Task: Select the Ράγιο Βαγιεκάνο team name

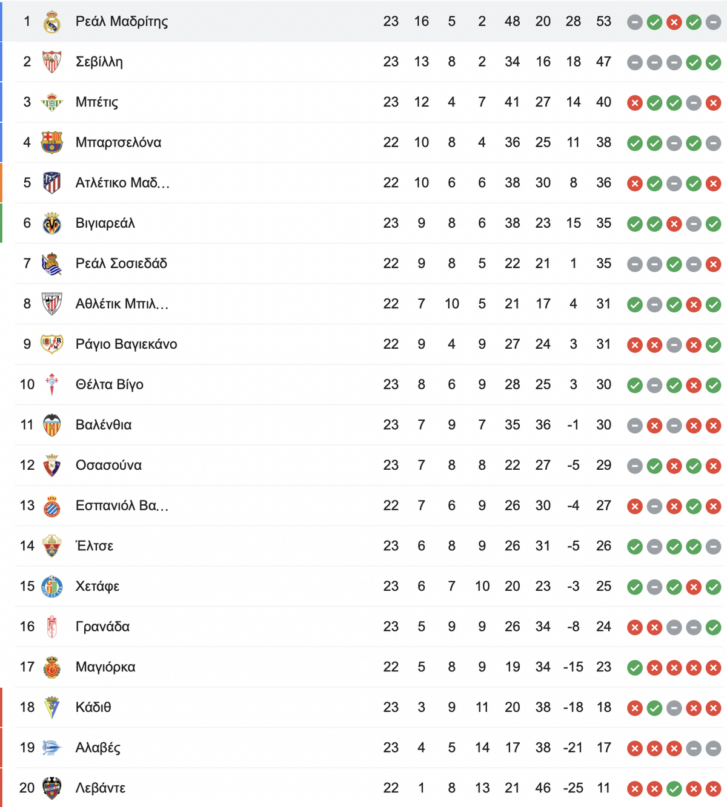Action: (126, 344)
